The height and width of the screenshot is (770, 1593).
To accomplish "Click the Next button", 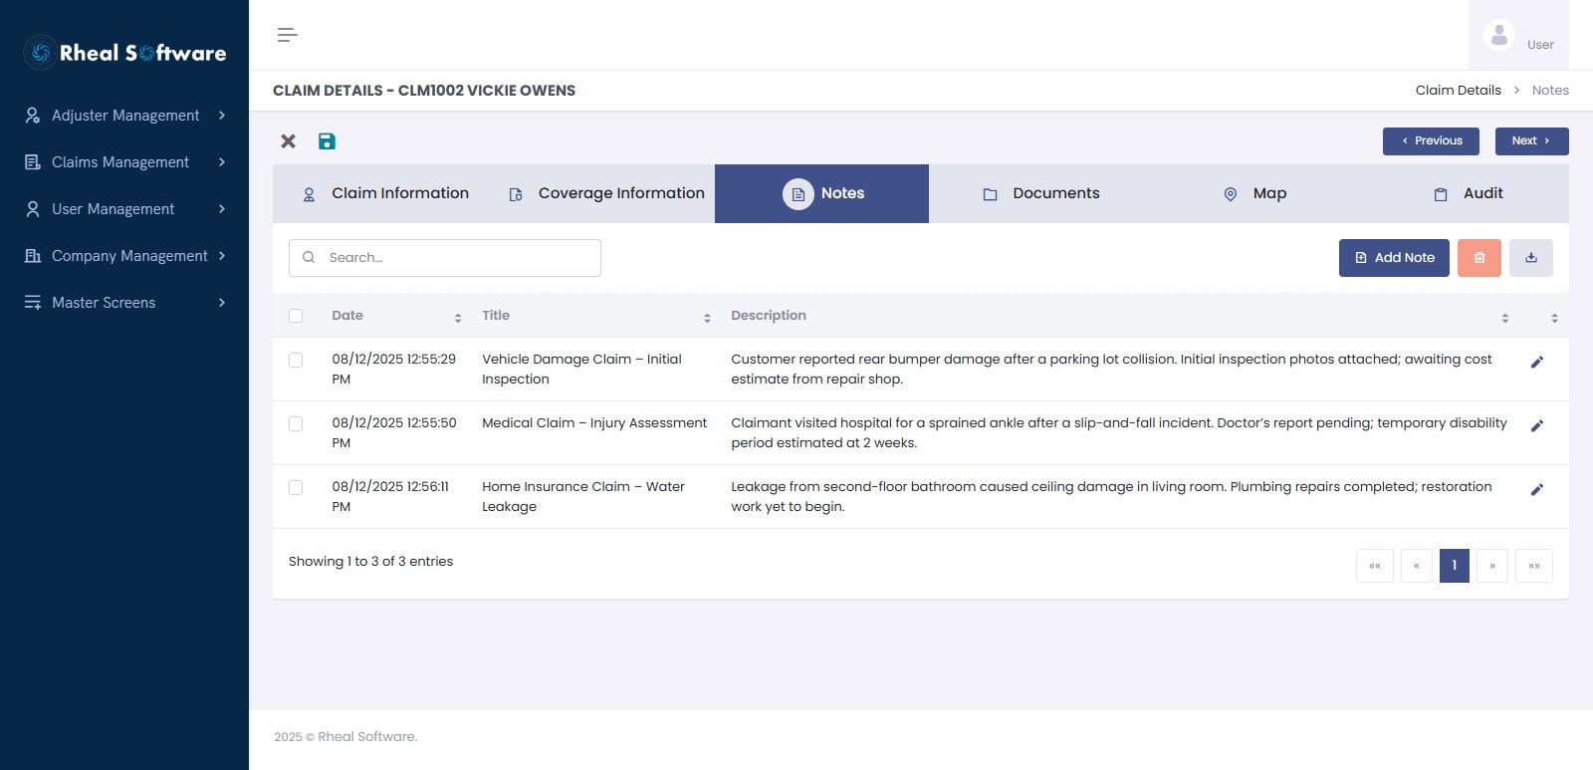I will (1531, 141).
